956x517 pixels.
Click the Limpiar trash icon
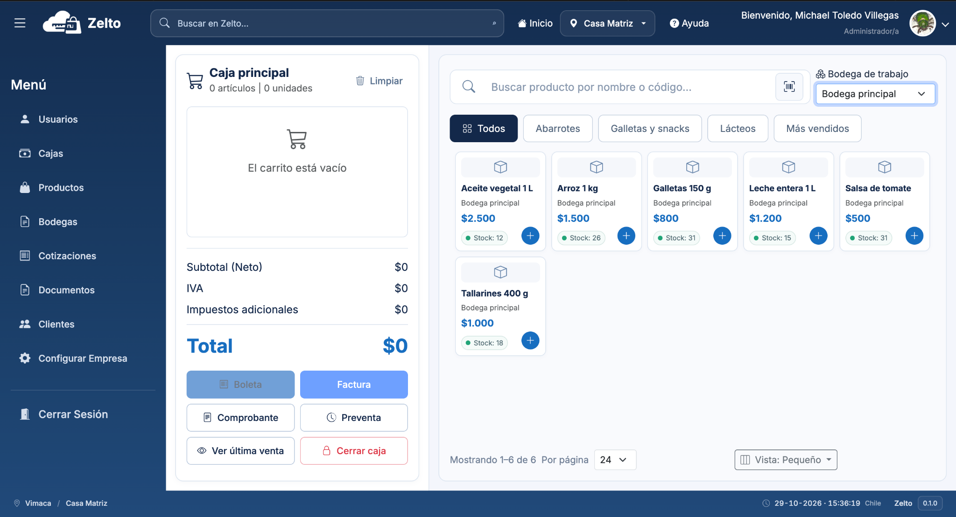[x=360, y=81]
